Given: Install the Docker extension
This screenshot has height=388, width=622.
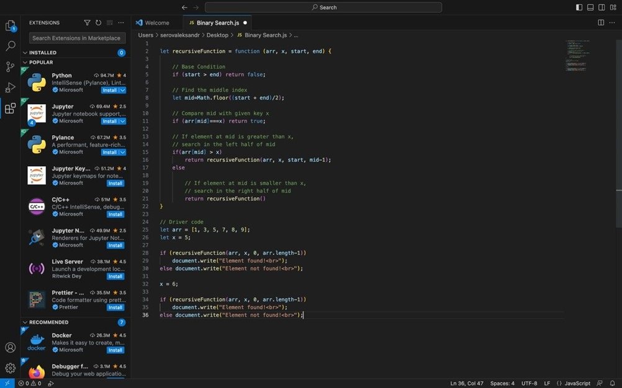Looking at the screenshot, I should 115,350.
